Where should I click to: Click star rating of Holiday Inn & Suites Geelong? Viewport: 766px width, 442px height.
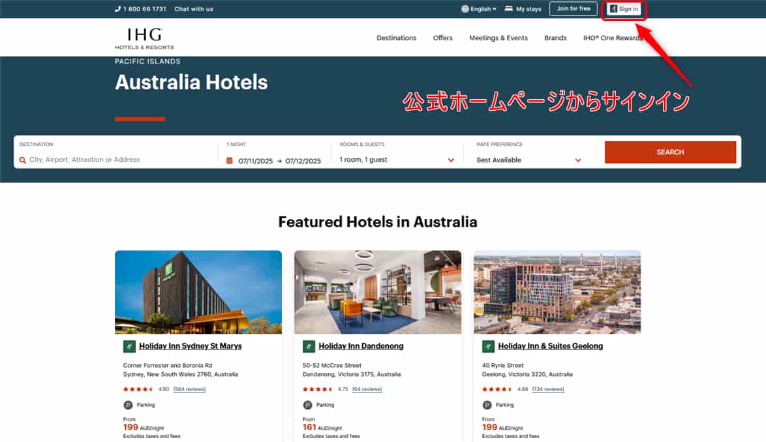[497, 389]
